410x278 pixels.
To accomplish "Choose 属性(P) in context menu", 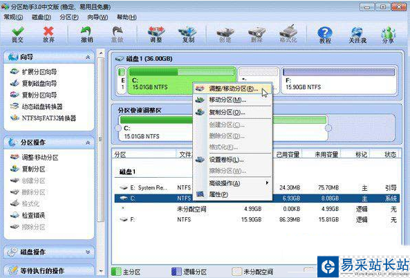I will click(233, 194).
